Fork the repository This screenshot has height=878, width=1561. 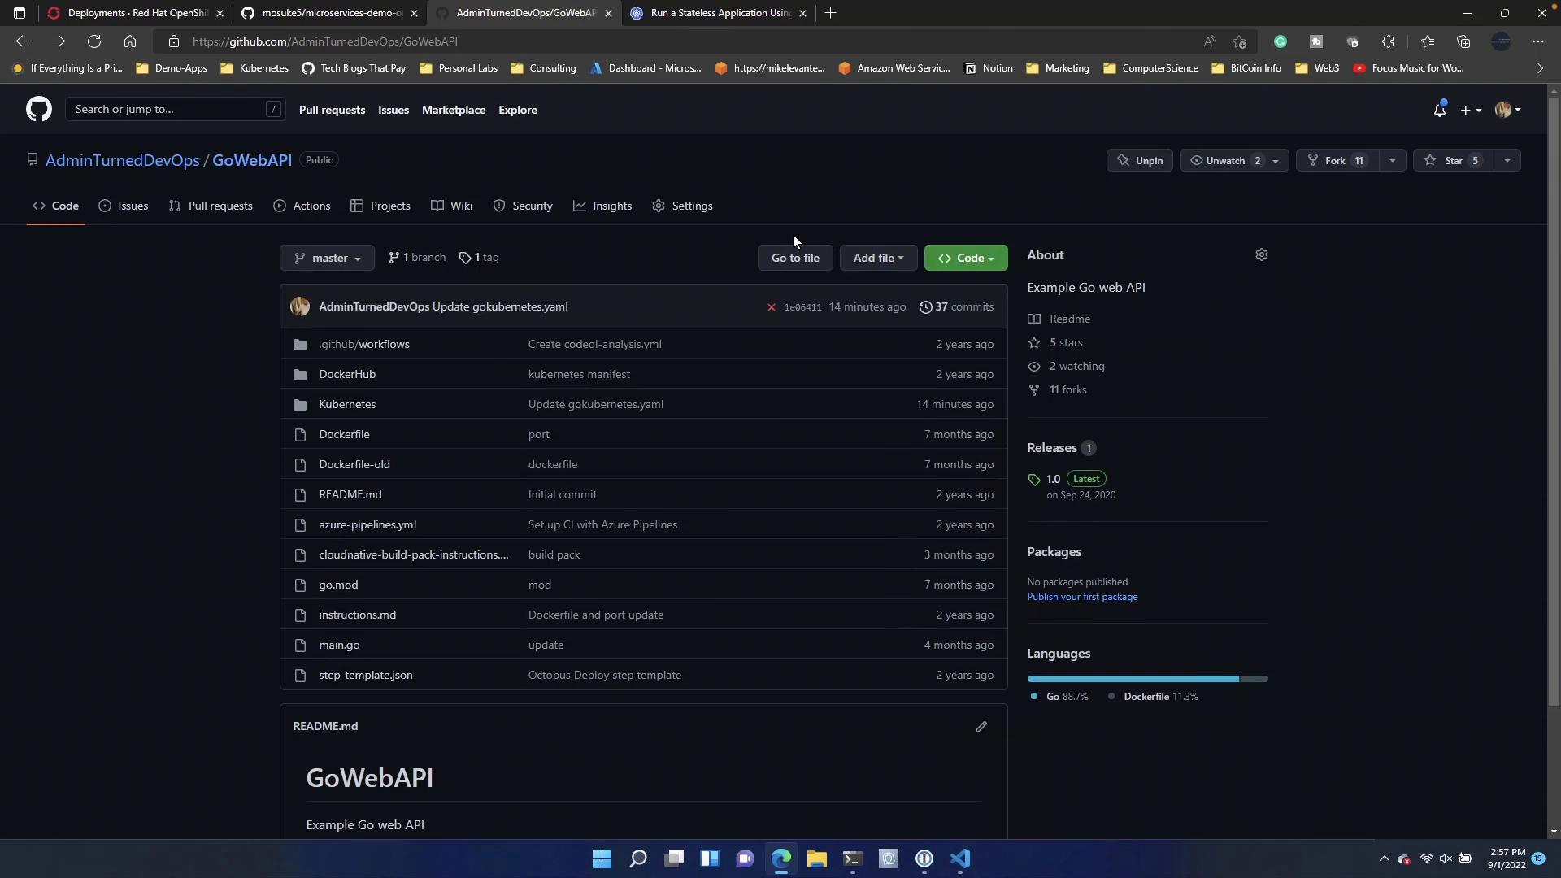pos(1337,160)
